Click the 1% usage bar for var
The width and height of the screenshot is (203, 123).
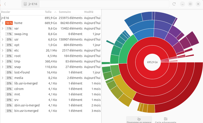click(x=9, y=29)
